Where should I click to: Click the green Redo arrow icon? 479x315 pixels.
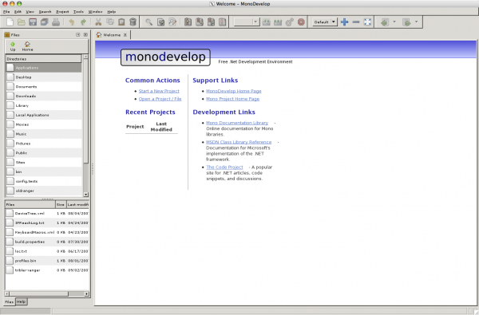click(x=83, y=22)
